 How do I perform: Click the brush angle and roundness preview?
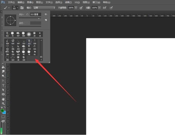coord(11,20)
